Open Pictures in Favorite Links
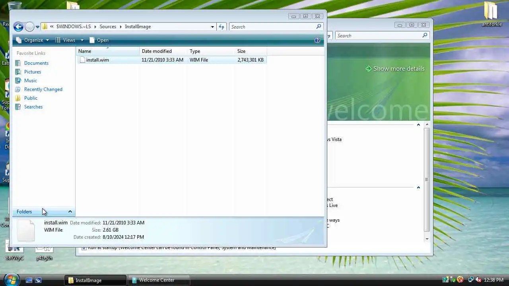Viewport: 509px width, 286px height. (x=33, y=72)
